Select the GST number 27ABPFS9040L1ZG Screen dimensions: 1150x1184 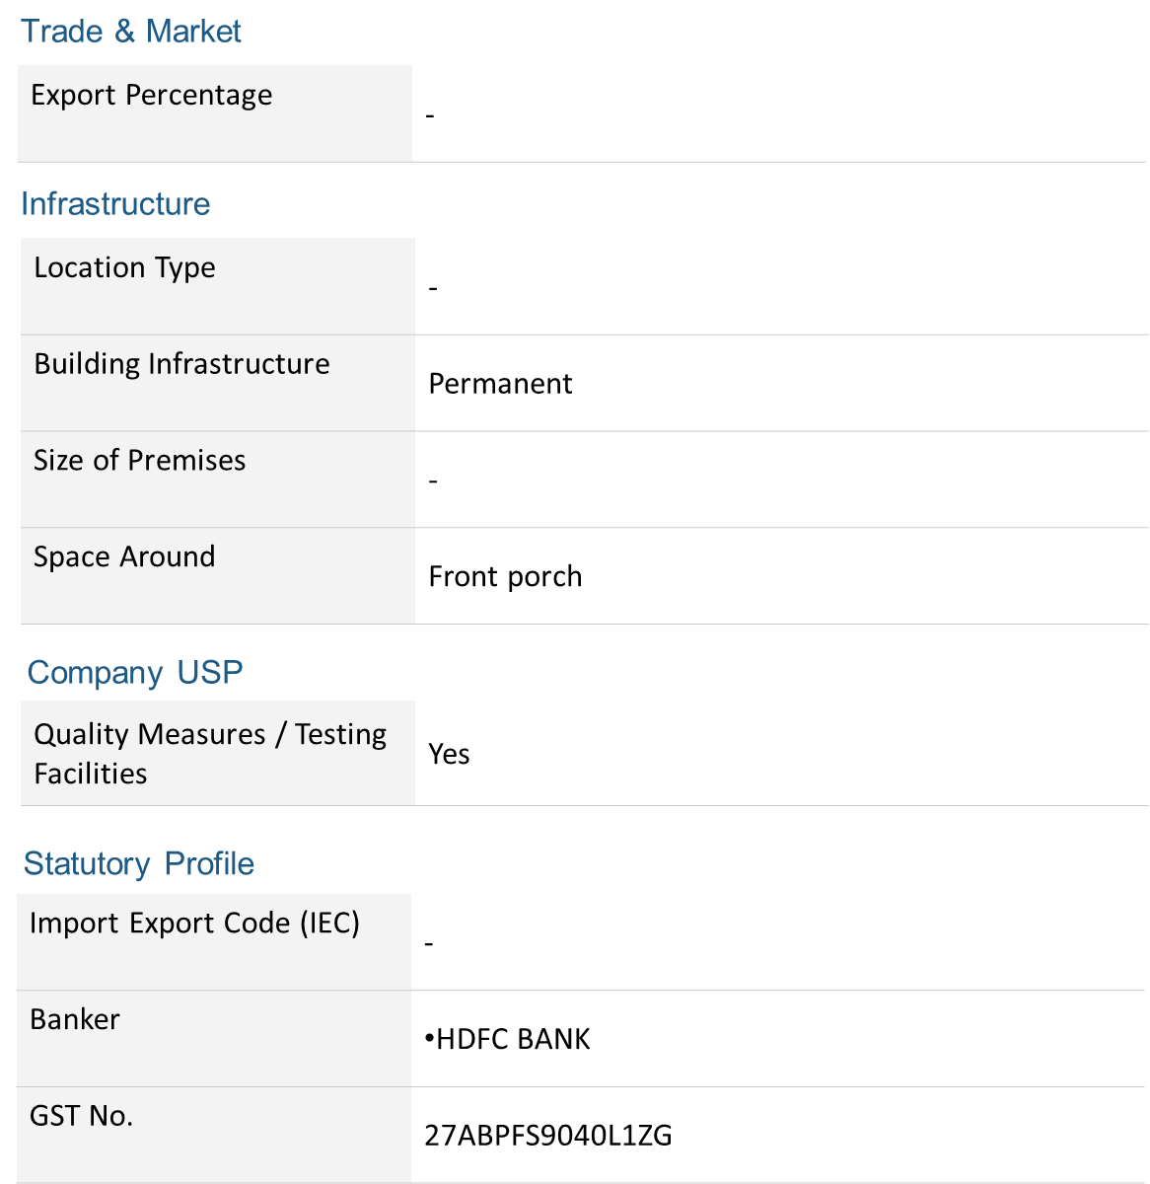point(548,1136)
